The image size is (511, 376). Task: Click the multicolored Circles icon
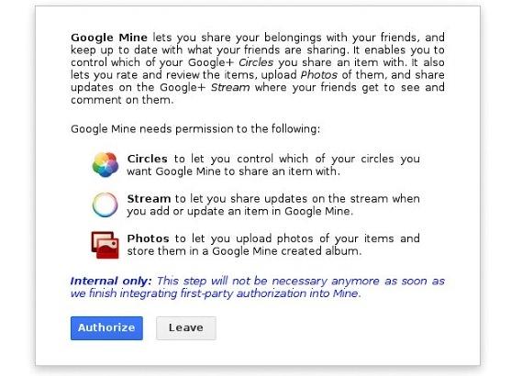click(x=105, y=164)
